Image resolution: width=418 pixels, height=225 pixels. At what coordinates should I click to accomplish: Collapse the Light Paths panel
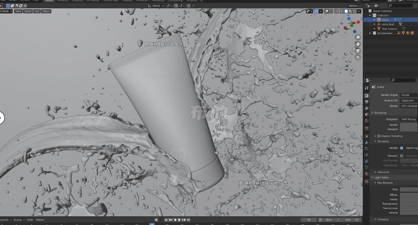pyautogui.click(x=372, y=178)
